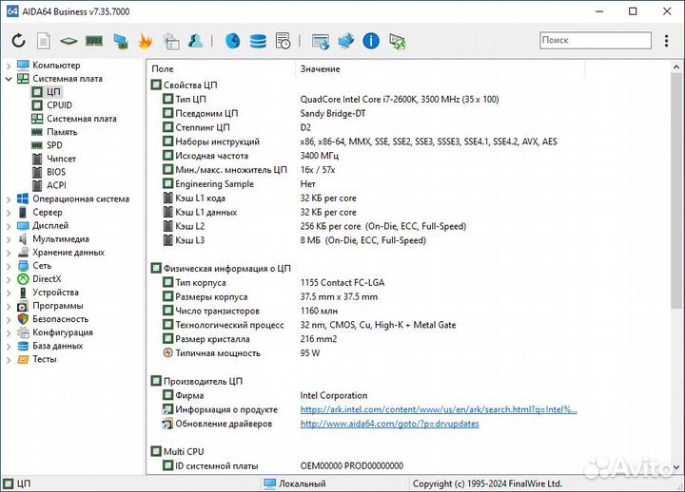Image resolution: width=685 pixels, height=492 pixels.
Task: Click the Степпинг ЦП row
Action: pyautogui.click(x=237, y=127)
